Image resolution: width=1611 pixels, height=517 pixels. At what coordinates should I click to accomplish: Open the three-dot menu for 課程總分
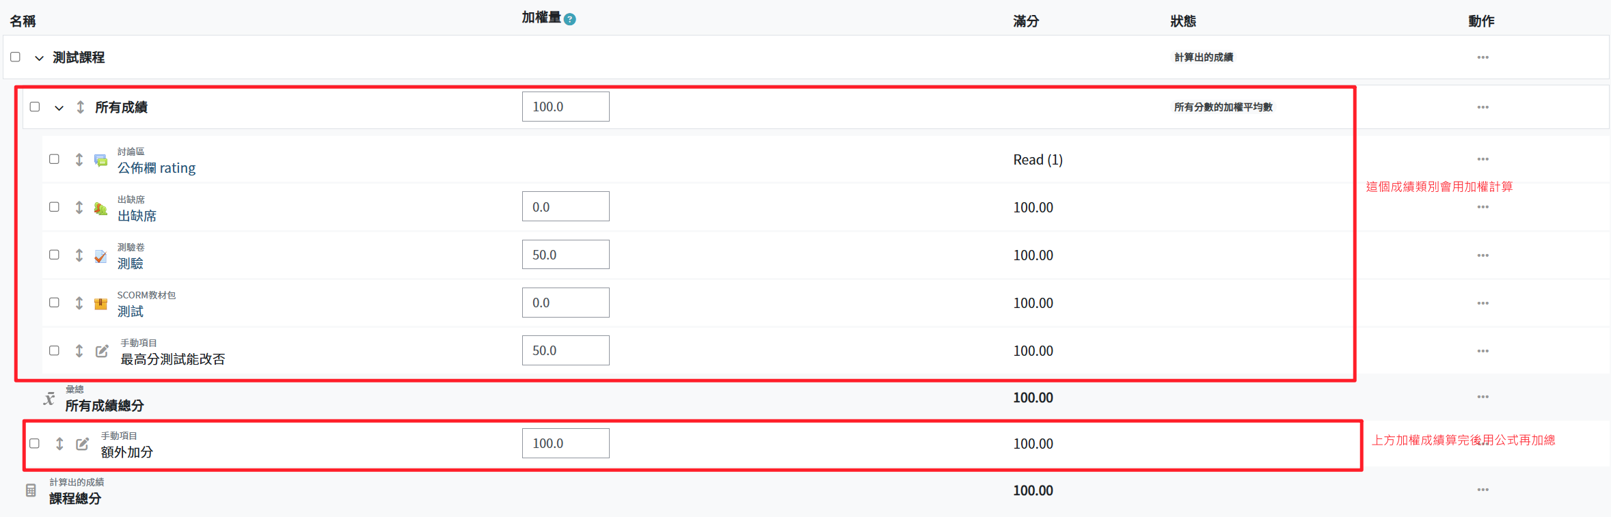click(1483, 490)
